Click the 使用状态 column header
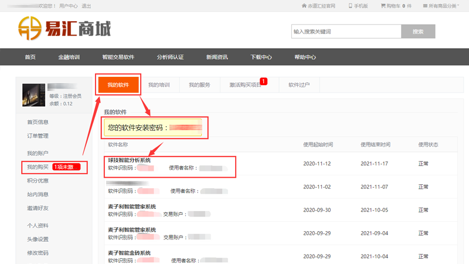Image resolution: width=469 pixels, height=264 pixels. pyautogui.click(x=428, y=144)
